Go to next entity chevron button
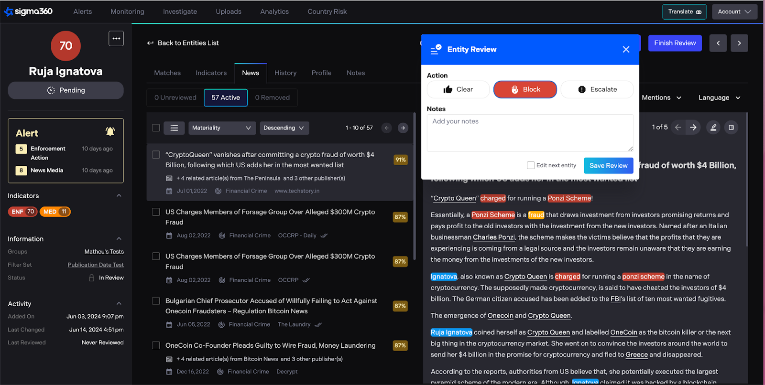 click(739, 43)
